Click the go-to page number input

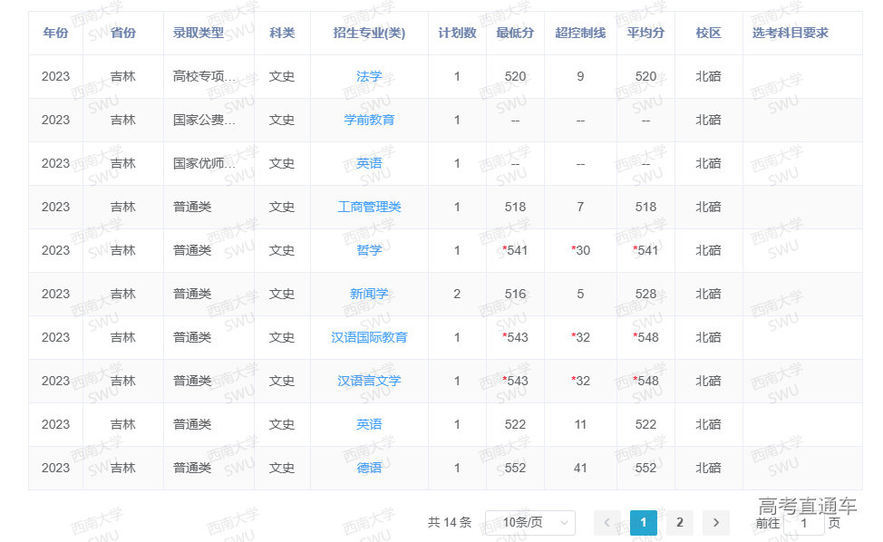[x=803, y=523]
